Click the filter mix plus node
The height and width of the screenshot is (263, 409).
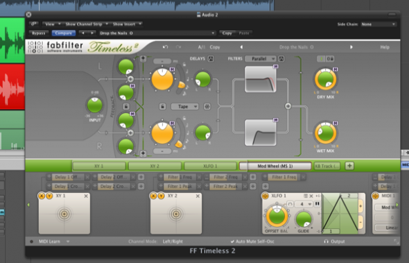[x=288, y=106]
